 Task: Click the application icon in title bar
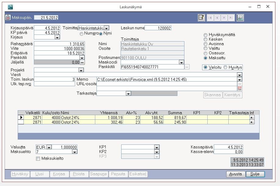(10, 7)
